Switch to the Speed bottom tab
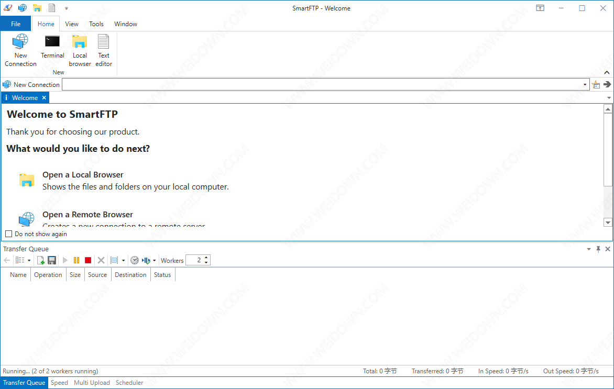The image size is (614, 389). (60, 383)
